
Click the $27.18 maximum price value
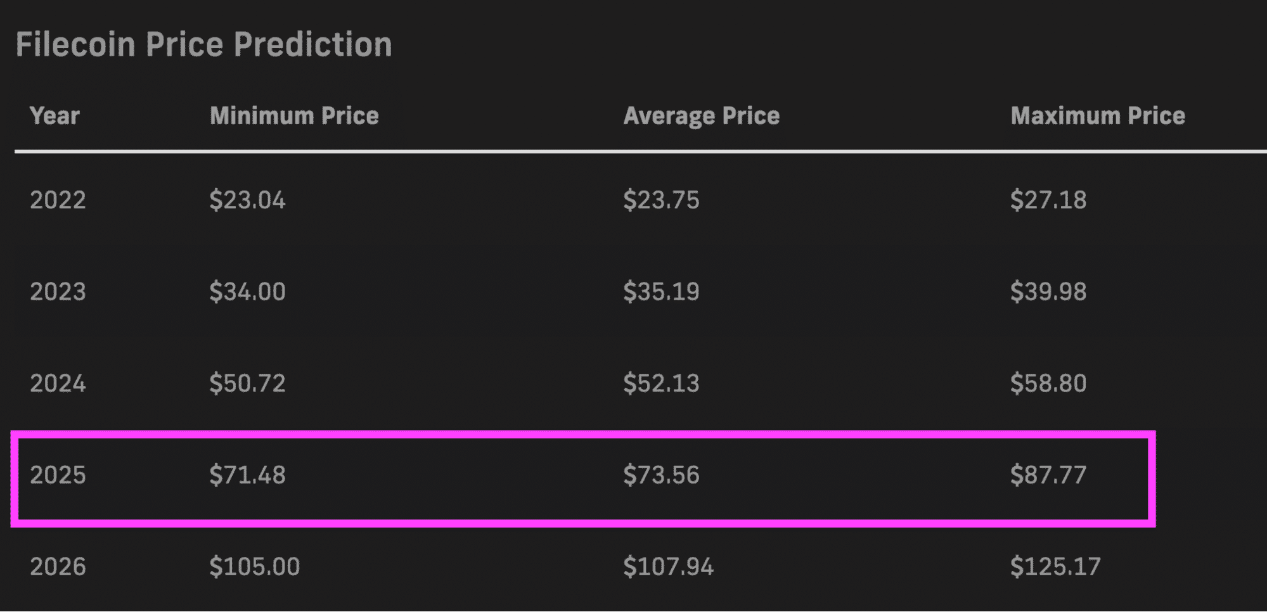pyautogui.click(x=1048, y=200)
